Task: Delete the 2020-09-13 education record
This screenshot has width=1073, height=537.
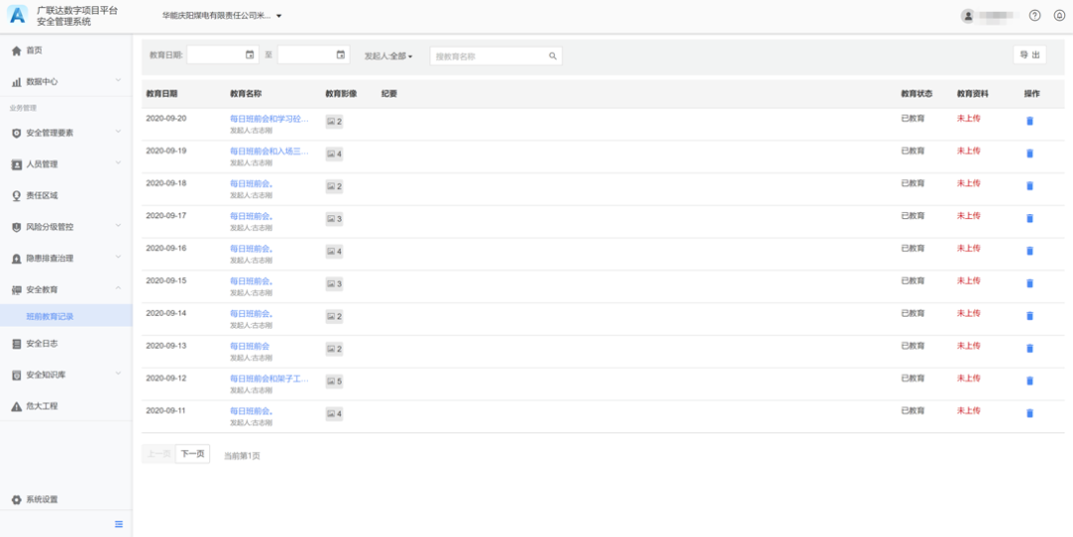Action: pos(1030,348)
